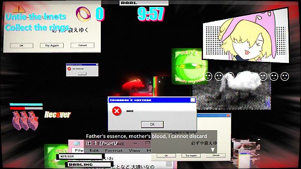Click the Notepad icon in the pink title bar
This screenshot has width=301, height=169.
pos(76,143)
